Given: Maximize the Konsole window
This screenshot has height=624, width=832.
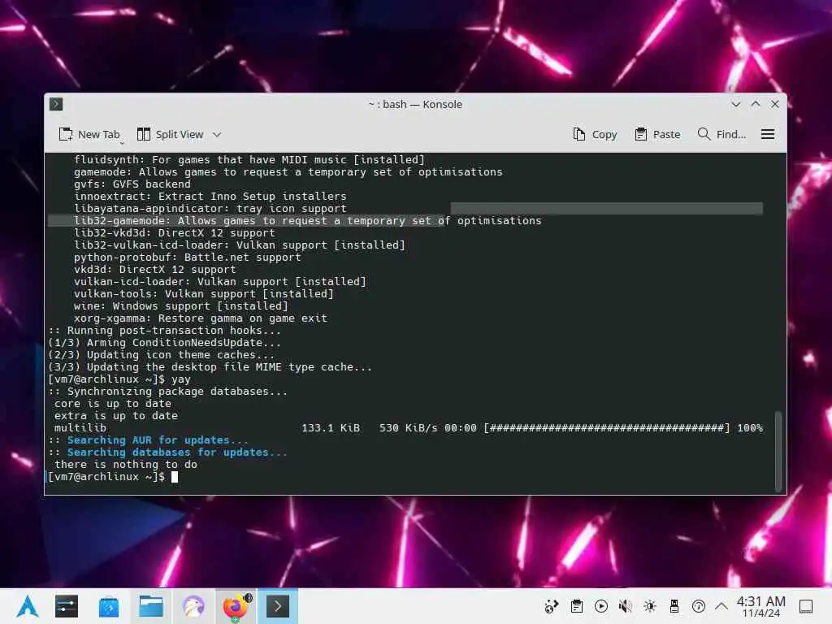Looking at the screenshot, I should (756, 105).
